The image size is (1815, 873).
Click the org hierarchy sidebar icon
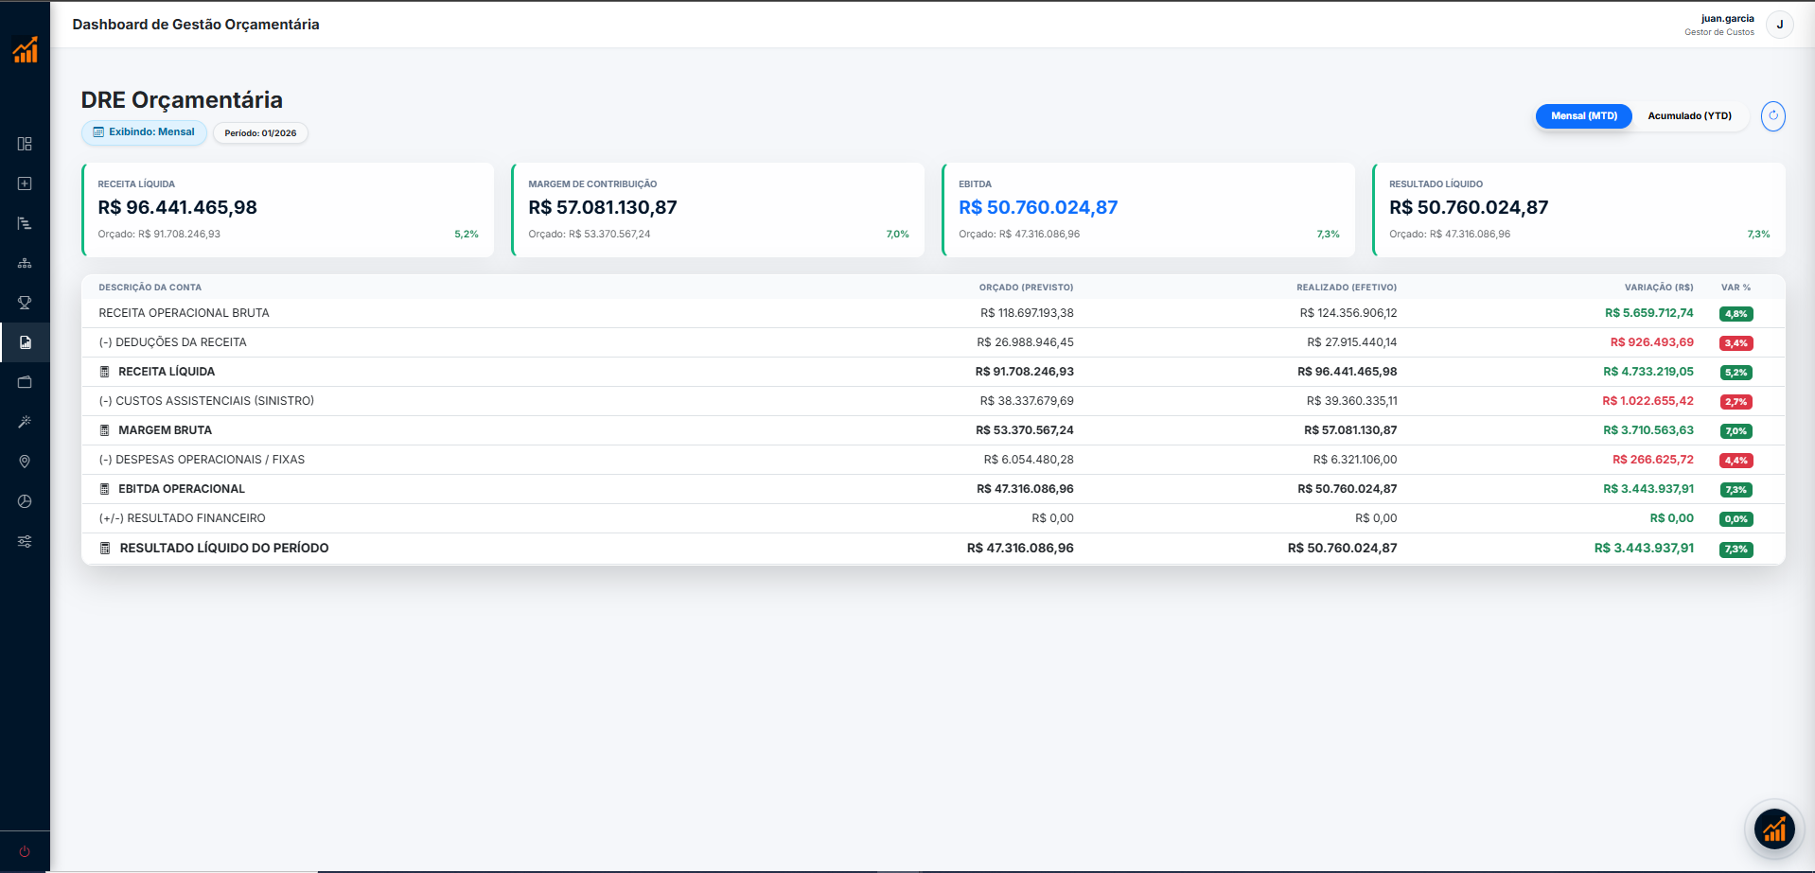pos(25,263)
